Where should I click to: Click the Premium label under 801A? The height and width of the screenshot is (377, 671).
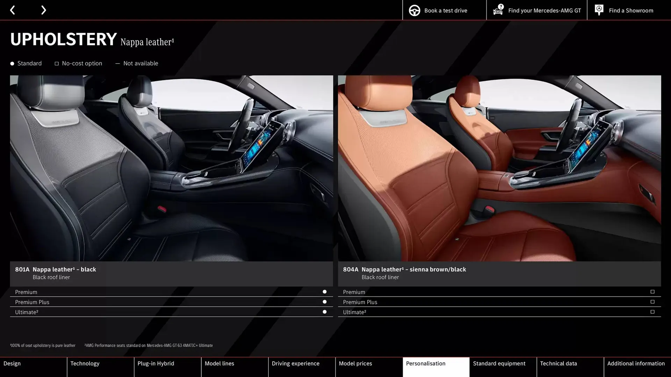coord(26,292)
